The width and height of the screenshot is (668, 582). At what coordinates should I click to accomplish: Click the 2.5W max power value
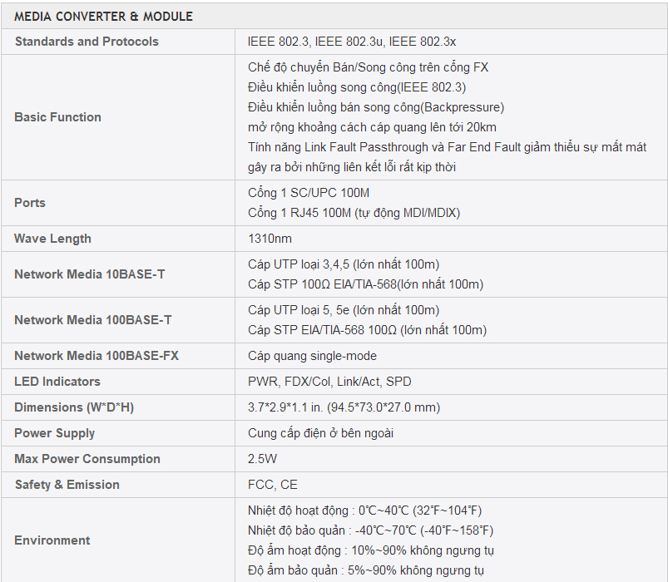coord(262,459)
